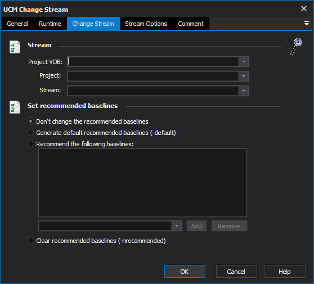Close the UCM Change Stream dialog
The width and height of the screenshot is (314, 284).
click(304, 8)
